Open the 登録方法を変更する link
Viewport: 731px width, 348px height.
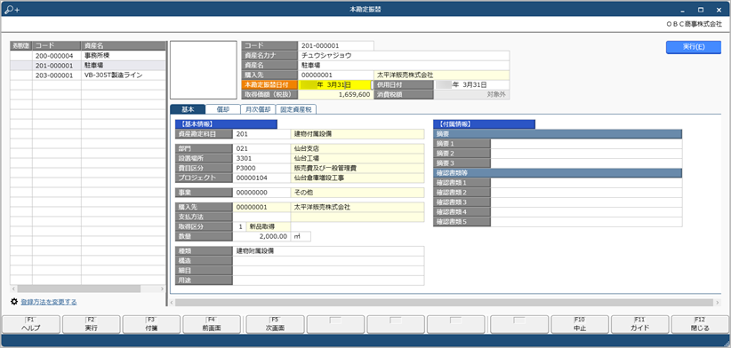pos(49,302)
